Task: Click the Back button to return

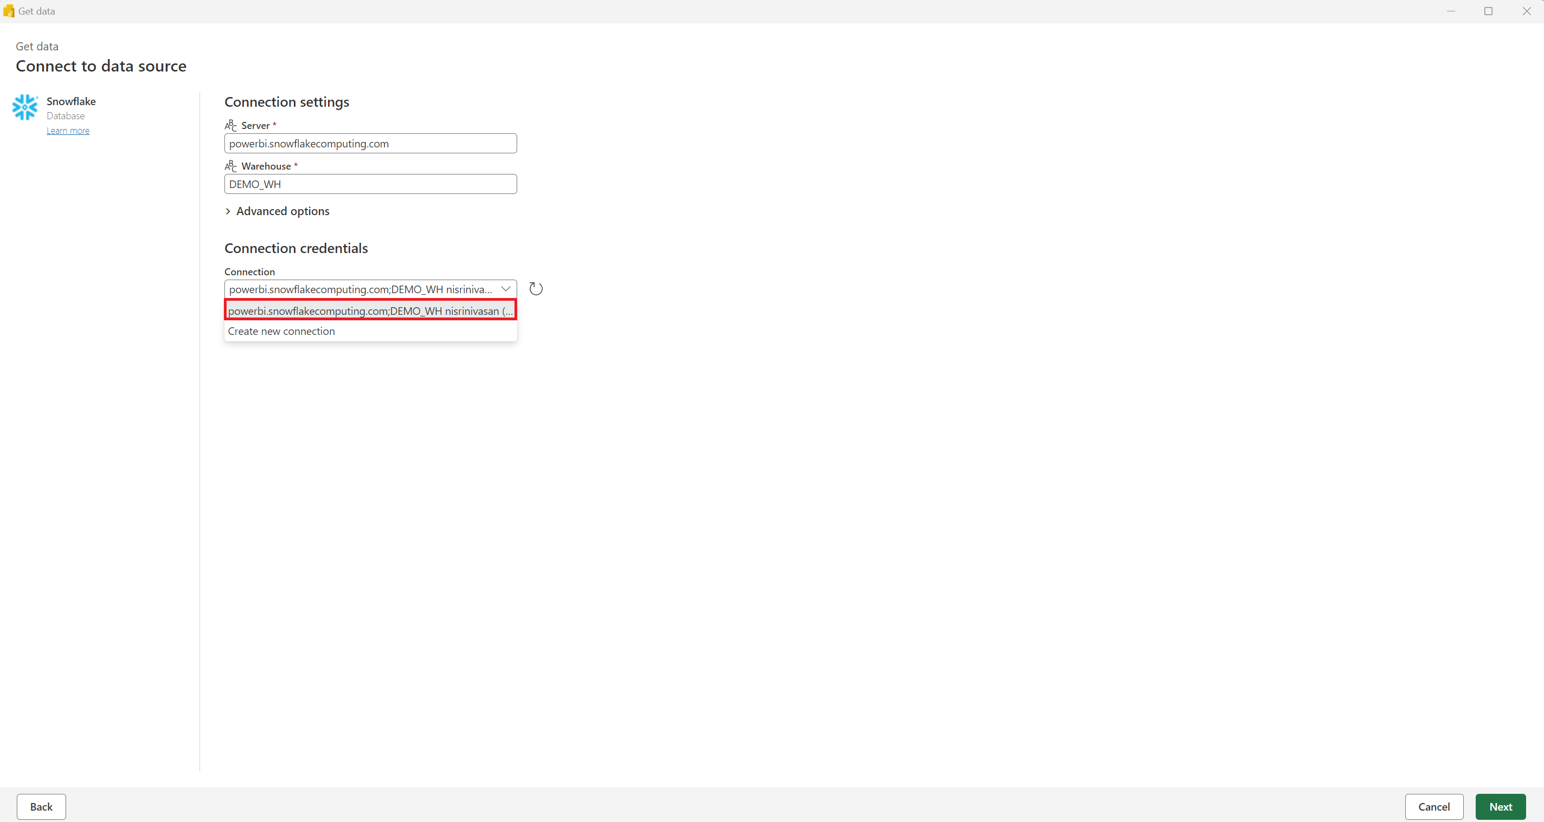Action: pyautogui.click(x=41, y=807)
